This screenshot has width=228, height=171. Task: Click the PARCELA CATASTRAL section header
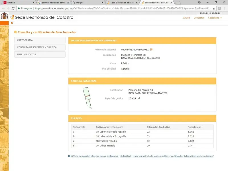point(142,81)
